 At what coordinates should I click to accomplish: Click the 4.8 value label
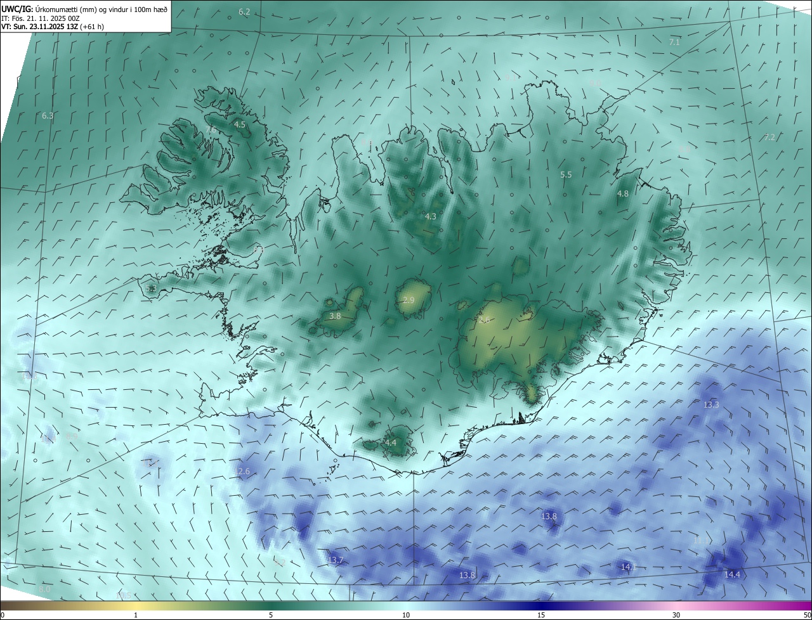tap(623, 194)
